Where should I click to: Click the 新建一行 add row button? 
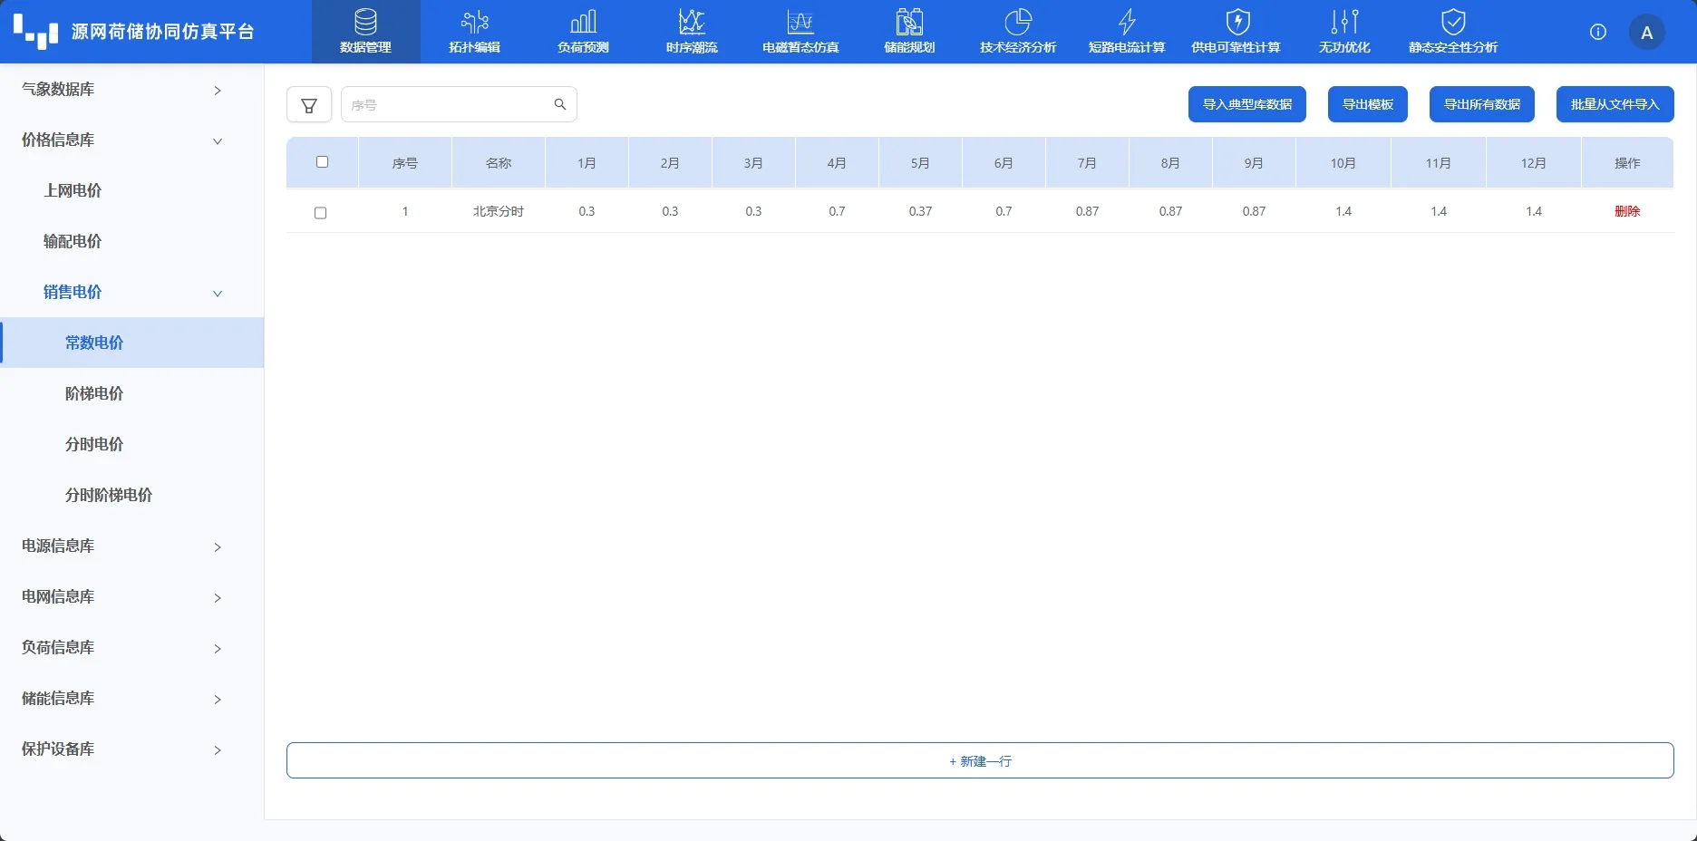(x=980, y=760)
